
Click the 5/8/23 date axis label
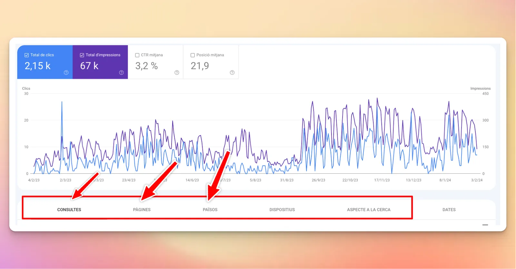click(x=255, y=180)
